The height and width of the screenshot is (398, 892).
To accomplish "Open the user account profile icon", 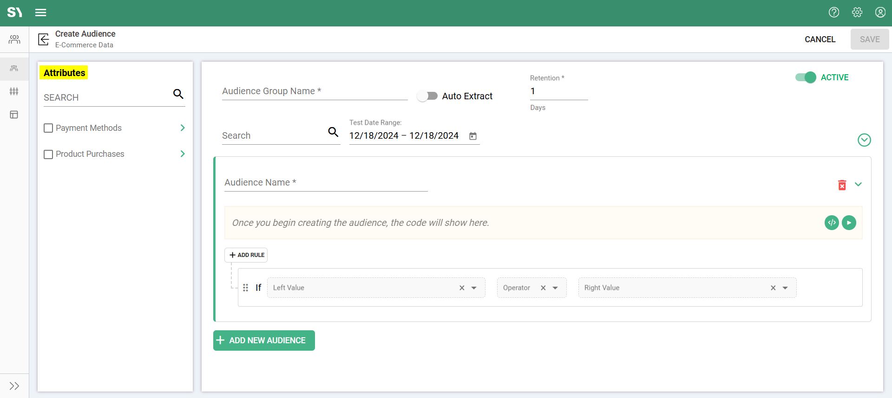I will pyautogui.click(x=880, y=13).
